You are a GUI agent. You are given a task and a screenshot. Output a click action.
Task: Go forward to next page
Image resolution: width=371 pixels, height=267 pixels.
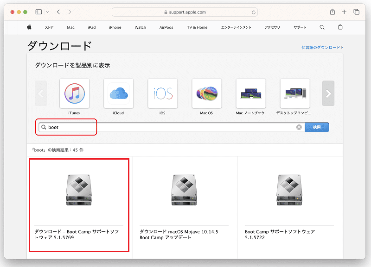(70, 12)
